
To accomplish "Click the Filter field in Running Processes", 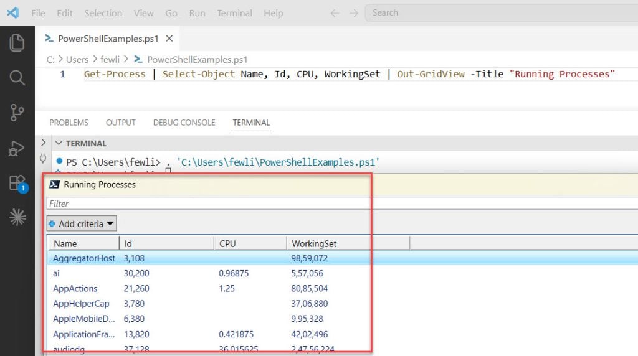I will click(342, 204).
